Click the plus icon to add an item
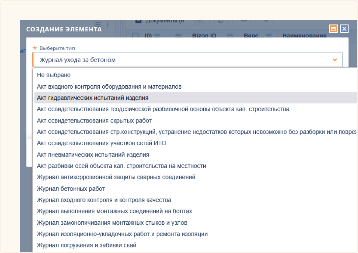 tap(266, 21)
